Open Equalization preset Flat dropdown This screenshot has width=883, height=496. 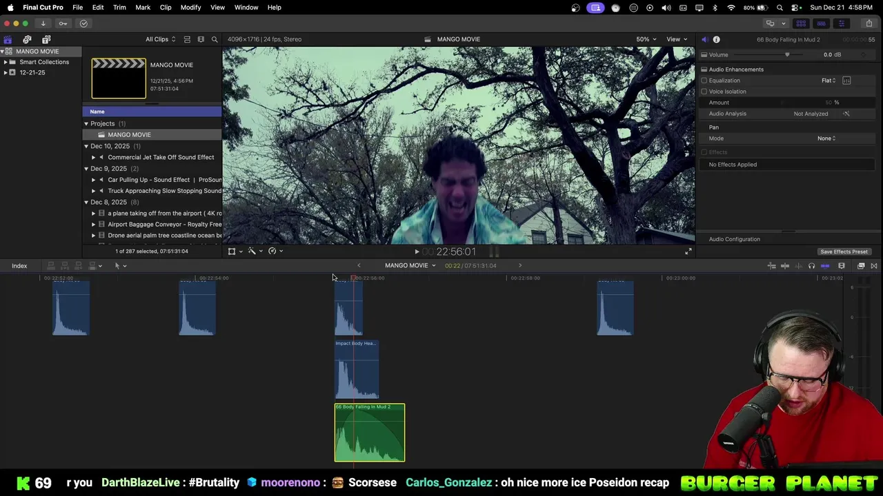(829, 81)
